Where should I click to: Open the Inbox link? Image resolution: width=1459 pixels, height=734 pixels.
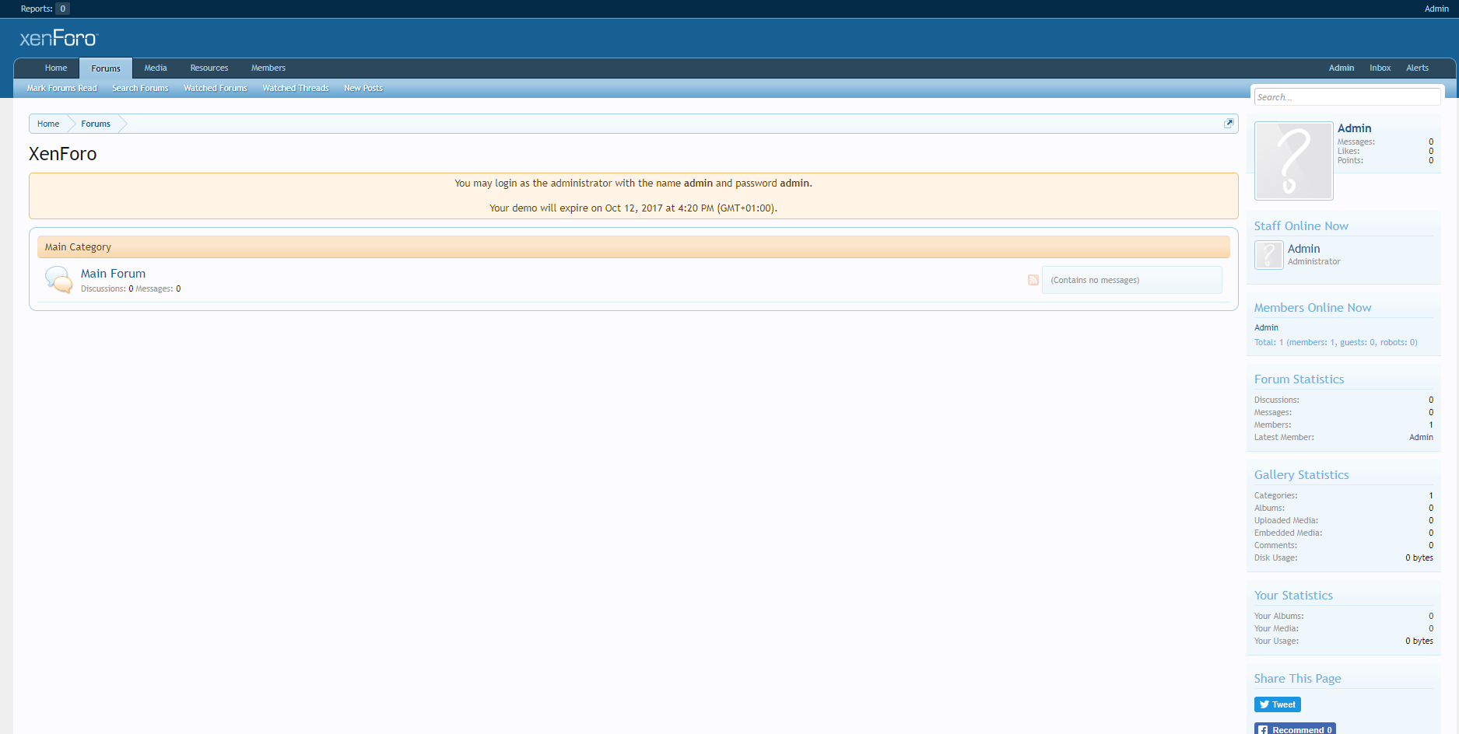pyautogui.click(x=1380, y=68)
